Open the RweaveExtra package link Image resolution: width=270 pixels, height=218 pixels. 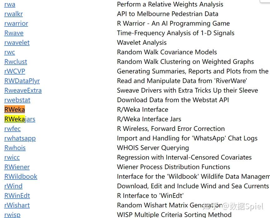click(x=23, y=90)
